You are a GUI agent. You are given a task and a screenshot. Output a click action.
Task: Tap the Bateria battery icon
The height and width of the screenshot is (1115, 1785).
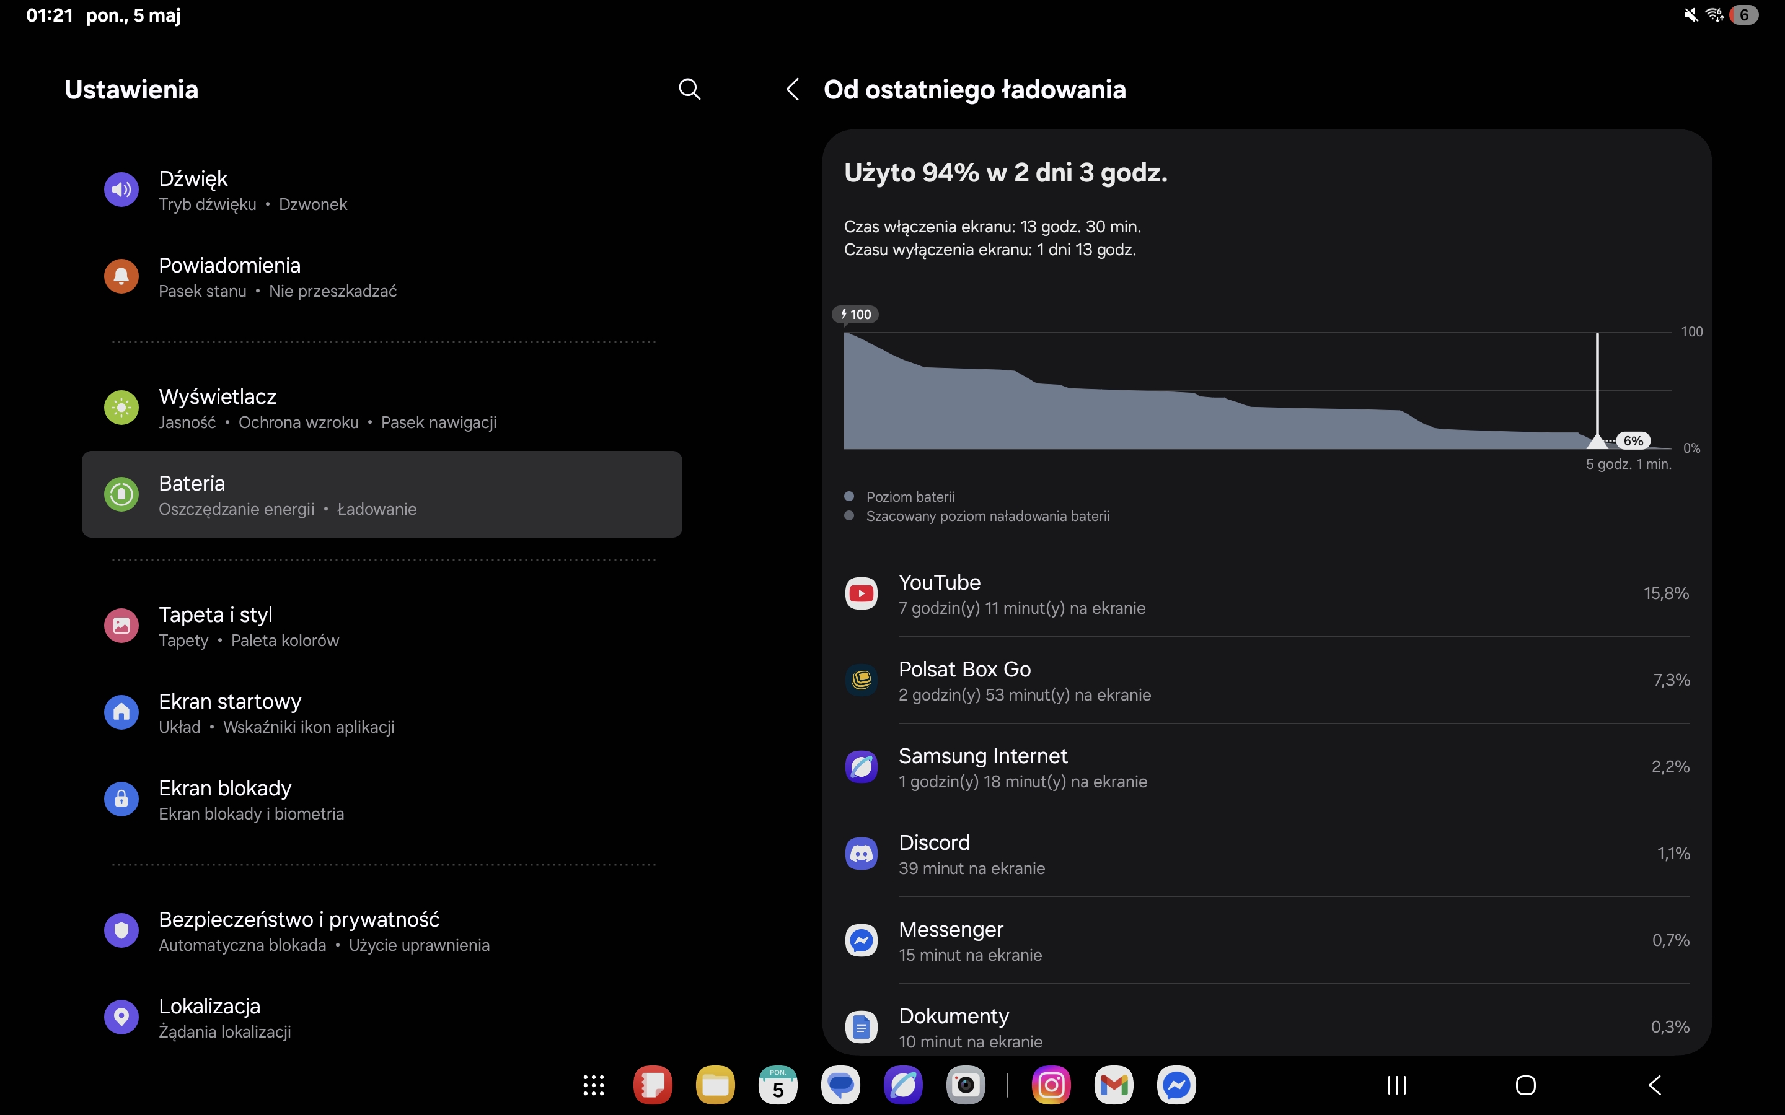[121, 494]
